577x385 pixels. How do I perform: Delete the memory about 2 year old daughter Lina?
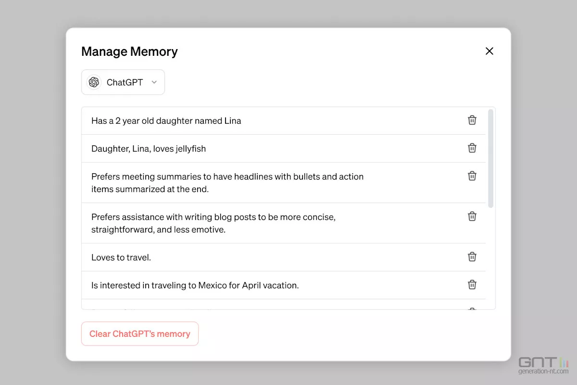[472, 120]
